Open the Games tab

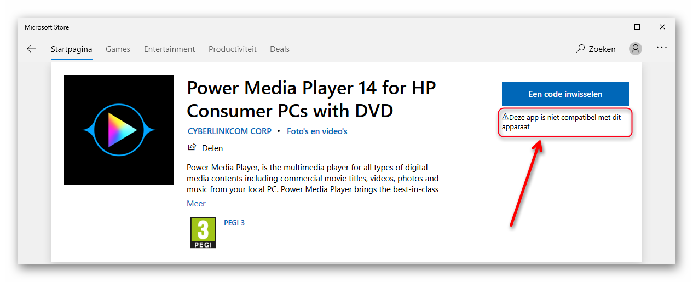118,49
